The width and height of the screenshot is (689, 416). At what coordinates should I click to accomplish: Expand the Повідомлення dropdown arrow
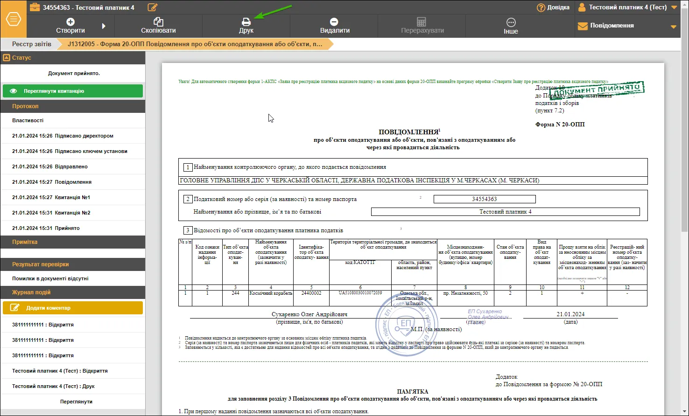[674, 27]
